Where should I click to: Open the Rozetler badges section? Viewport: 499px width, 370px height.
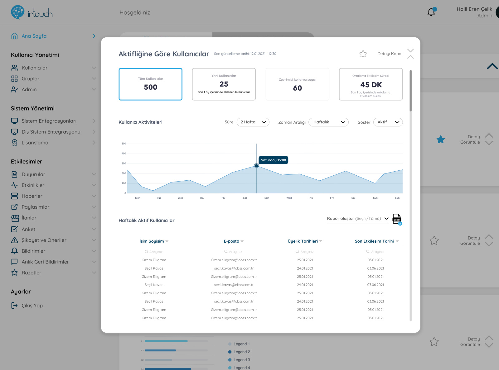[31, 273]
